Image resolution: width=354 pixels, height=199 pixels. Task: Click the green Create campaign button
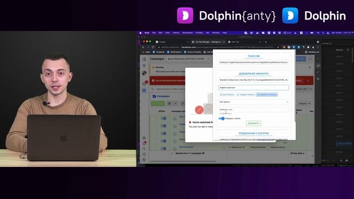158,103
